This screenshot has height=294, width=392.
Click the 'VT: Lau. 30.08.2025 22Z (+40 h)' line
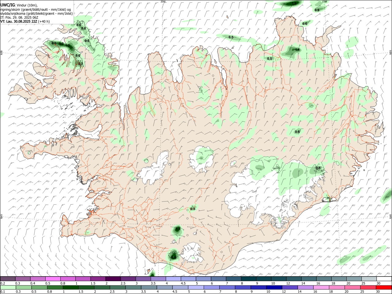pyautogui.click(x=25, y=21)
